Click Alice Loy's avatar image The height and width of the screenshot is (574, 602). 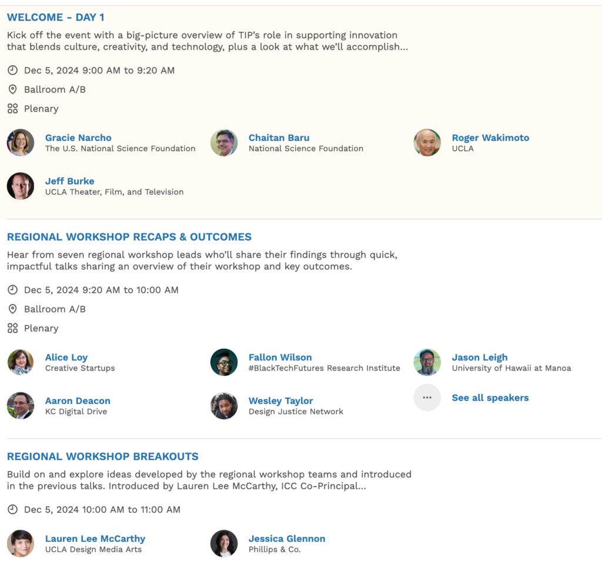click(x=21, y=362)
